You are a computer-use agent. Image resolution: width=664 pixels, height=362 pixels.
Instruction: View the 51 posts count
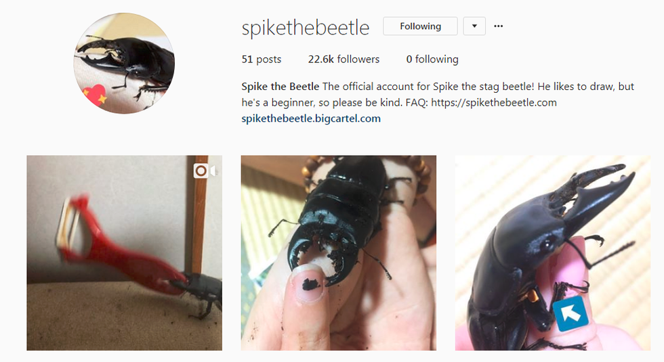(x=262, y=60)
